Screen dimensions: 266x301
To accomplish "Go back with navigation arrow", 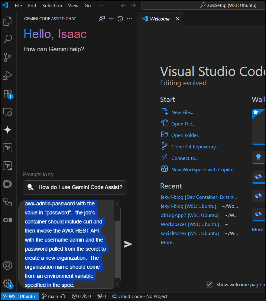I will [124, 5].
